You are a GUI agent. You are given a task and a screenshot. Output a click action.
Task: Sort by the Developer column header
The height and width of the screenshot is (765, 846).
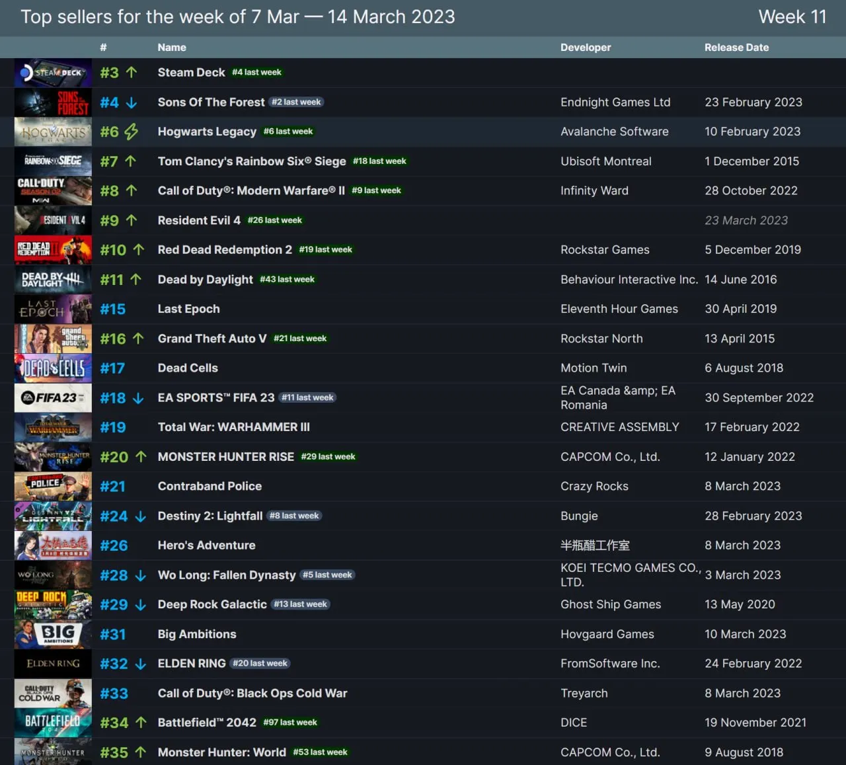point(586,48)
